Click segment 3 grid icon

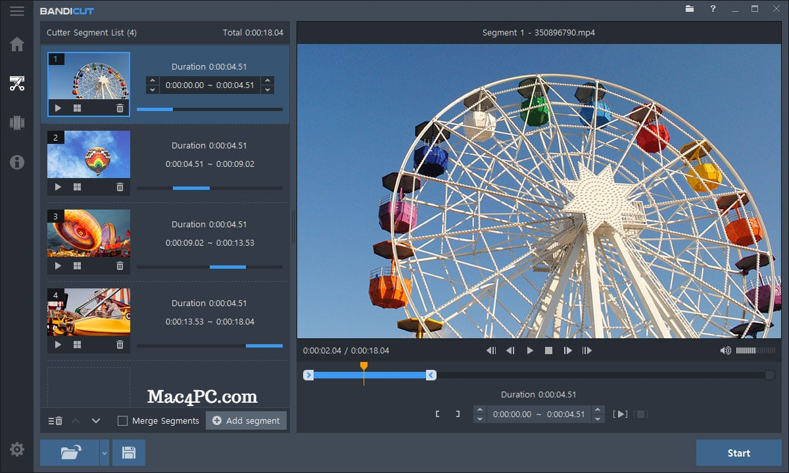[77, 265]
